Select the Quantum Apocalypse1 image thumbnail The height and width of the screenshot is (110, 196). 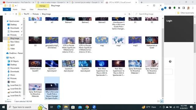[x=52, y=64]
